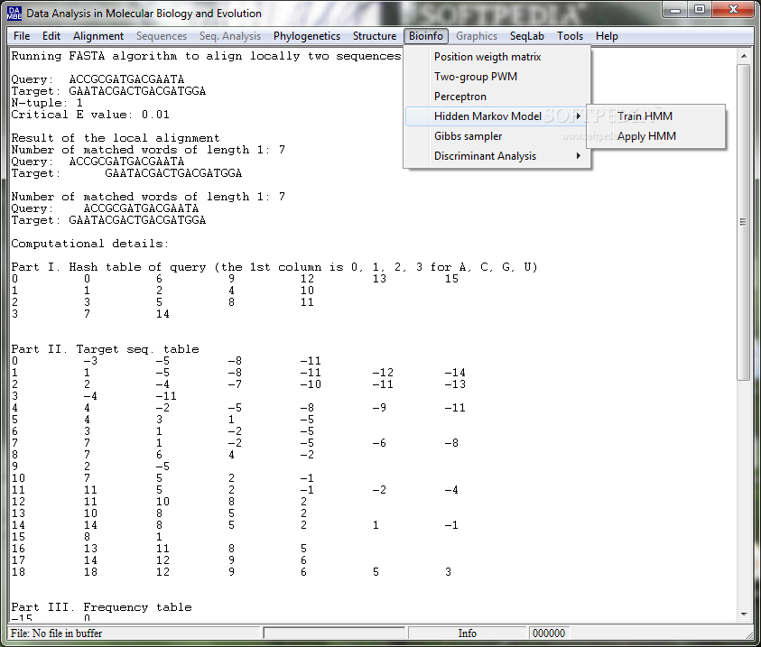Click the 'Result of the local alignment' line

click(x=116, y=138)
